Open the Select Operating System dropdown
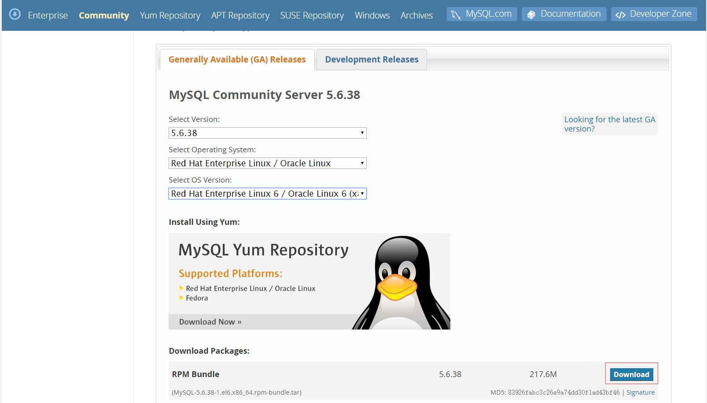This screenshot has height=403, width=707. coord(267,163)
